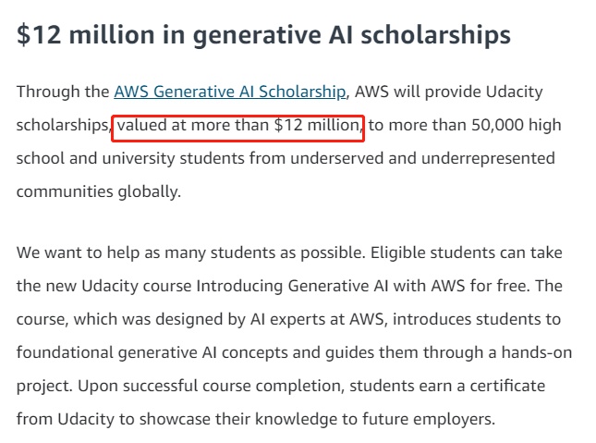
Task: Open the AWS Generative AI Scholarship link
Action: click(230, 92)
